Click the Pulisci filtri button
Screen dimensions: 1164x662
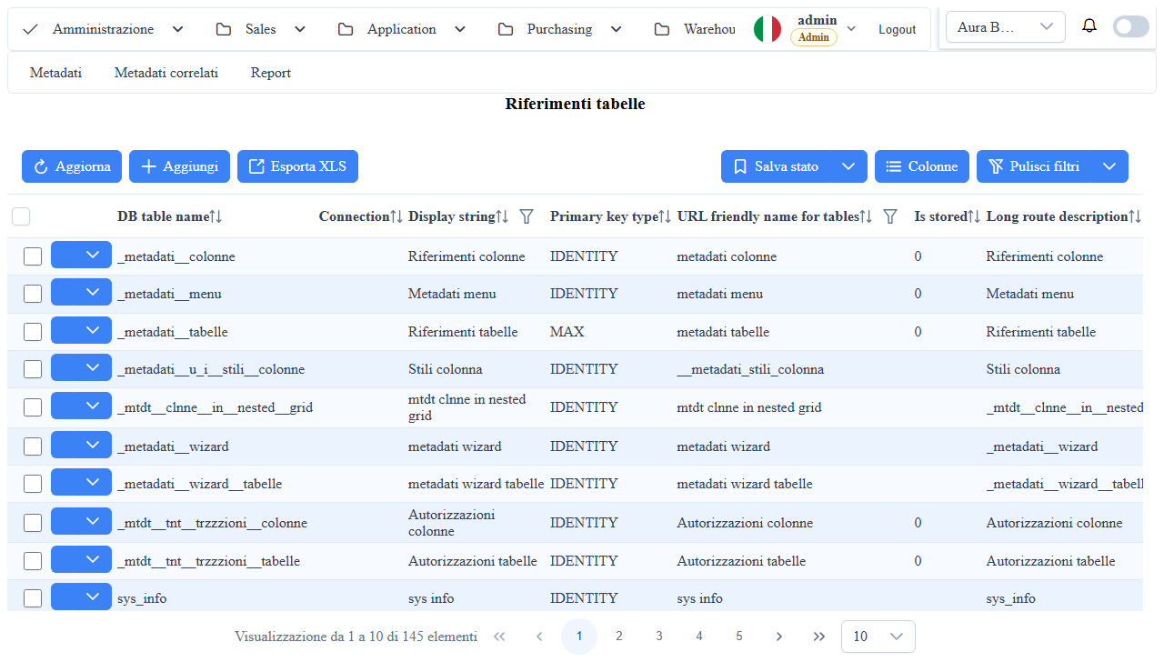pyautogui.click(x=1034, y=166)
